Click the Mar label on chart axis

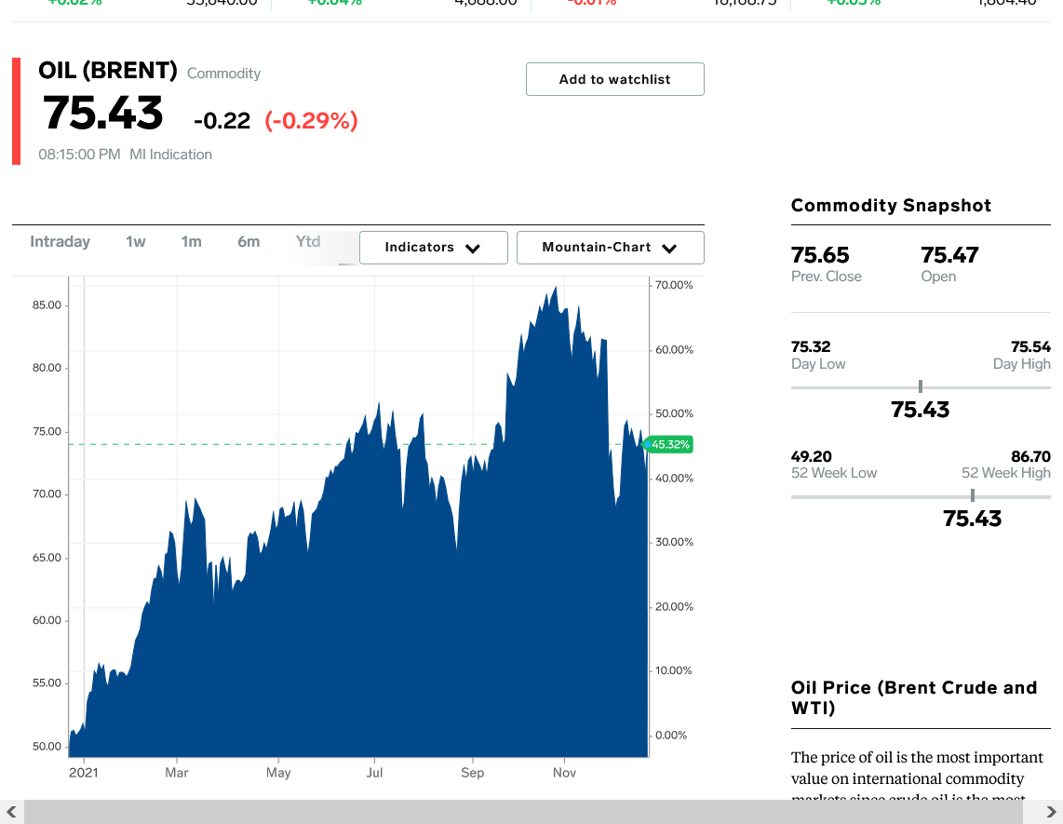(176, 773)
